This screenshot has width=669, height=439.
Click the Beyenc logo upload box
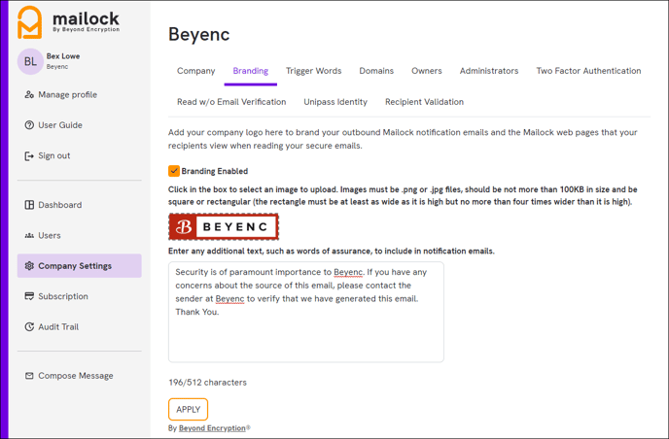pos(224,226)
